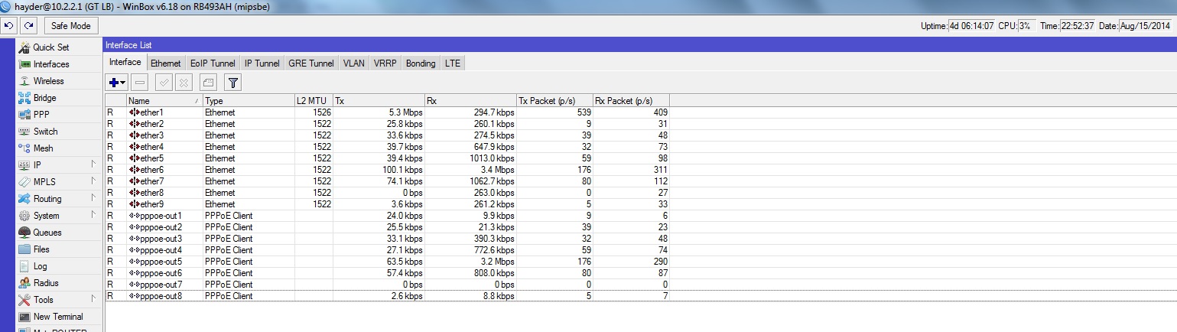Viewport: 1177px width, 332px height.
Task: Open Quick Set from sidebar
Action: click(60, 47)
